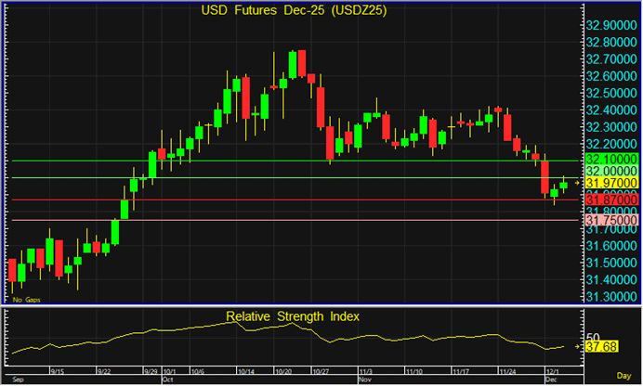The width and height of the screenshot is (643, 386).
Task: Click the Dec month label
Action: click(x=549, y=380)
